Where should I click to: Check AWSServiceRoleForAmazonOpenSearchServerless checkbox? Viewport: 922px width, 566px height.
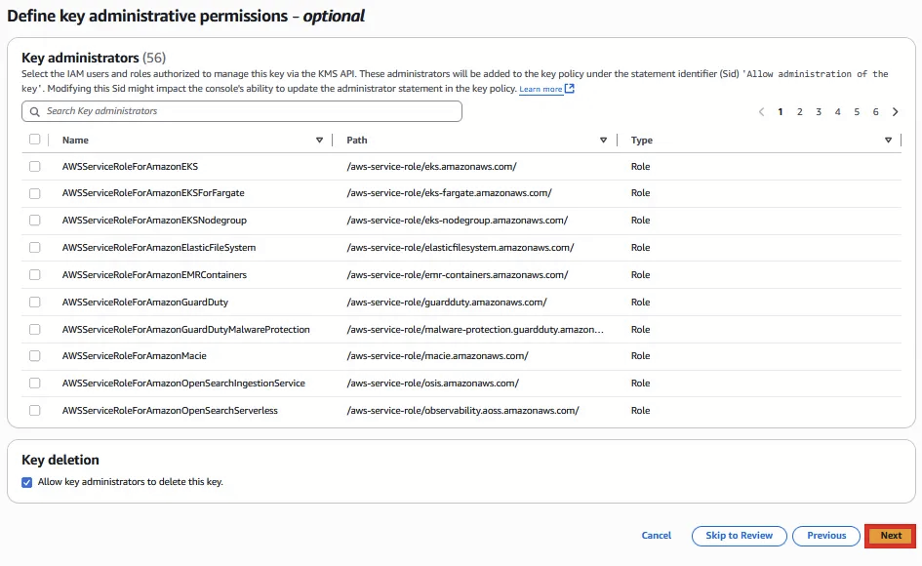click(35, 411)
